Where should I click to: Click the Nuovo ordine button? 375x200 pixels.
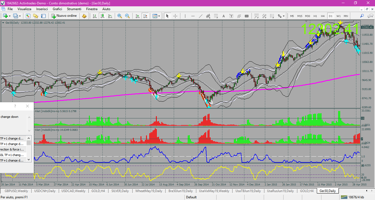click(x=64, y=16)
